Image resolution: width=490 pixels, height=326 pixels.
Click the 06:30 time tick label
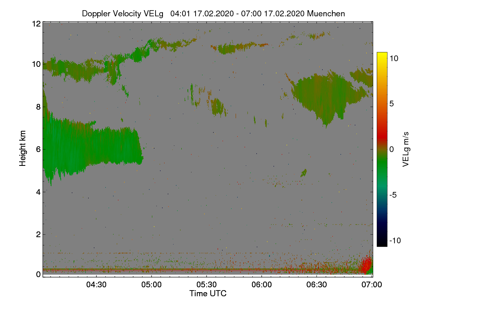[316, 284]
